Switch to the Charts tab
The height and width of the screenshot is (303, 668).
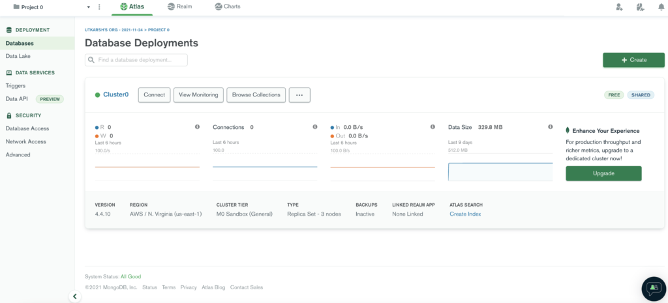click(228, 7)
